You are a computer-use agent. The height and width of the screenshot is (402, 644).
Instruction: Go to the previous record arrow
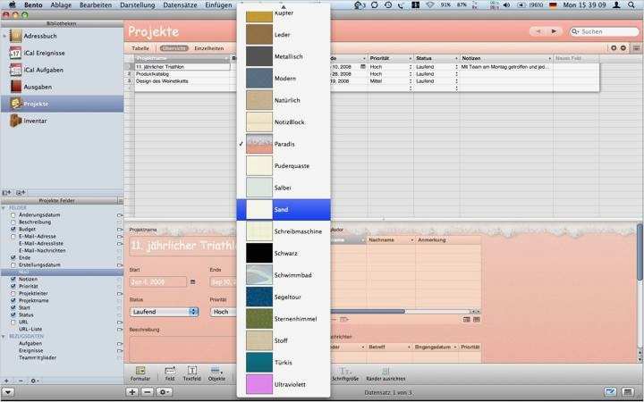538,31
